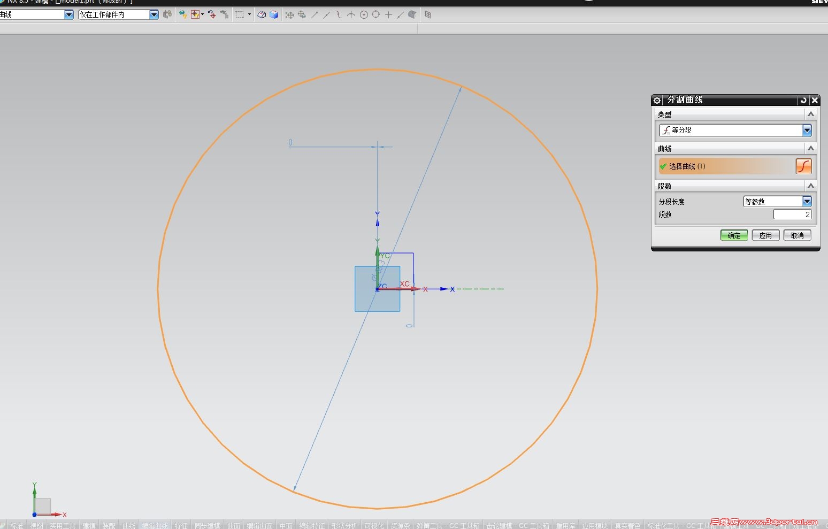This screenshot has height=529, width=828.
Task: Click the dashed rectangle selection icon
Action: coord(240,15)
